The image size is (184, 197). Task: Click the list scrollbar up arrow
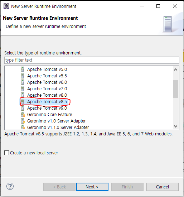point(175,69)
